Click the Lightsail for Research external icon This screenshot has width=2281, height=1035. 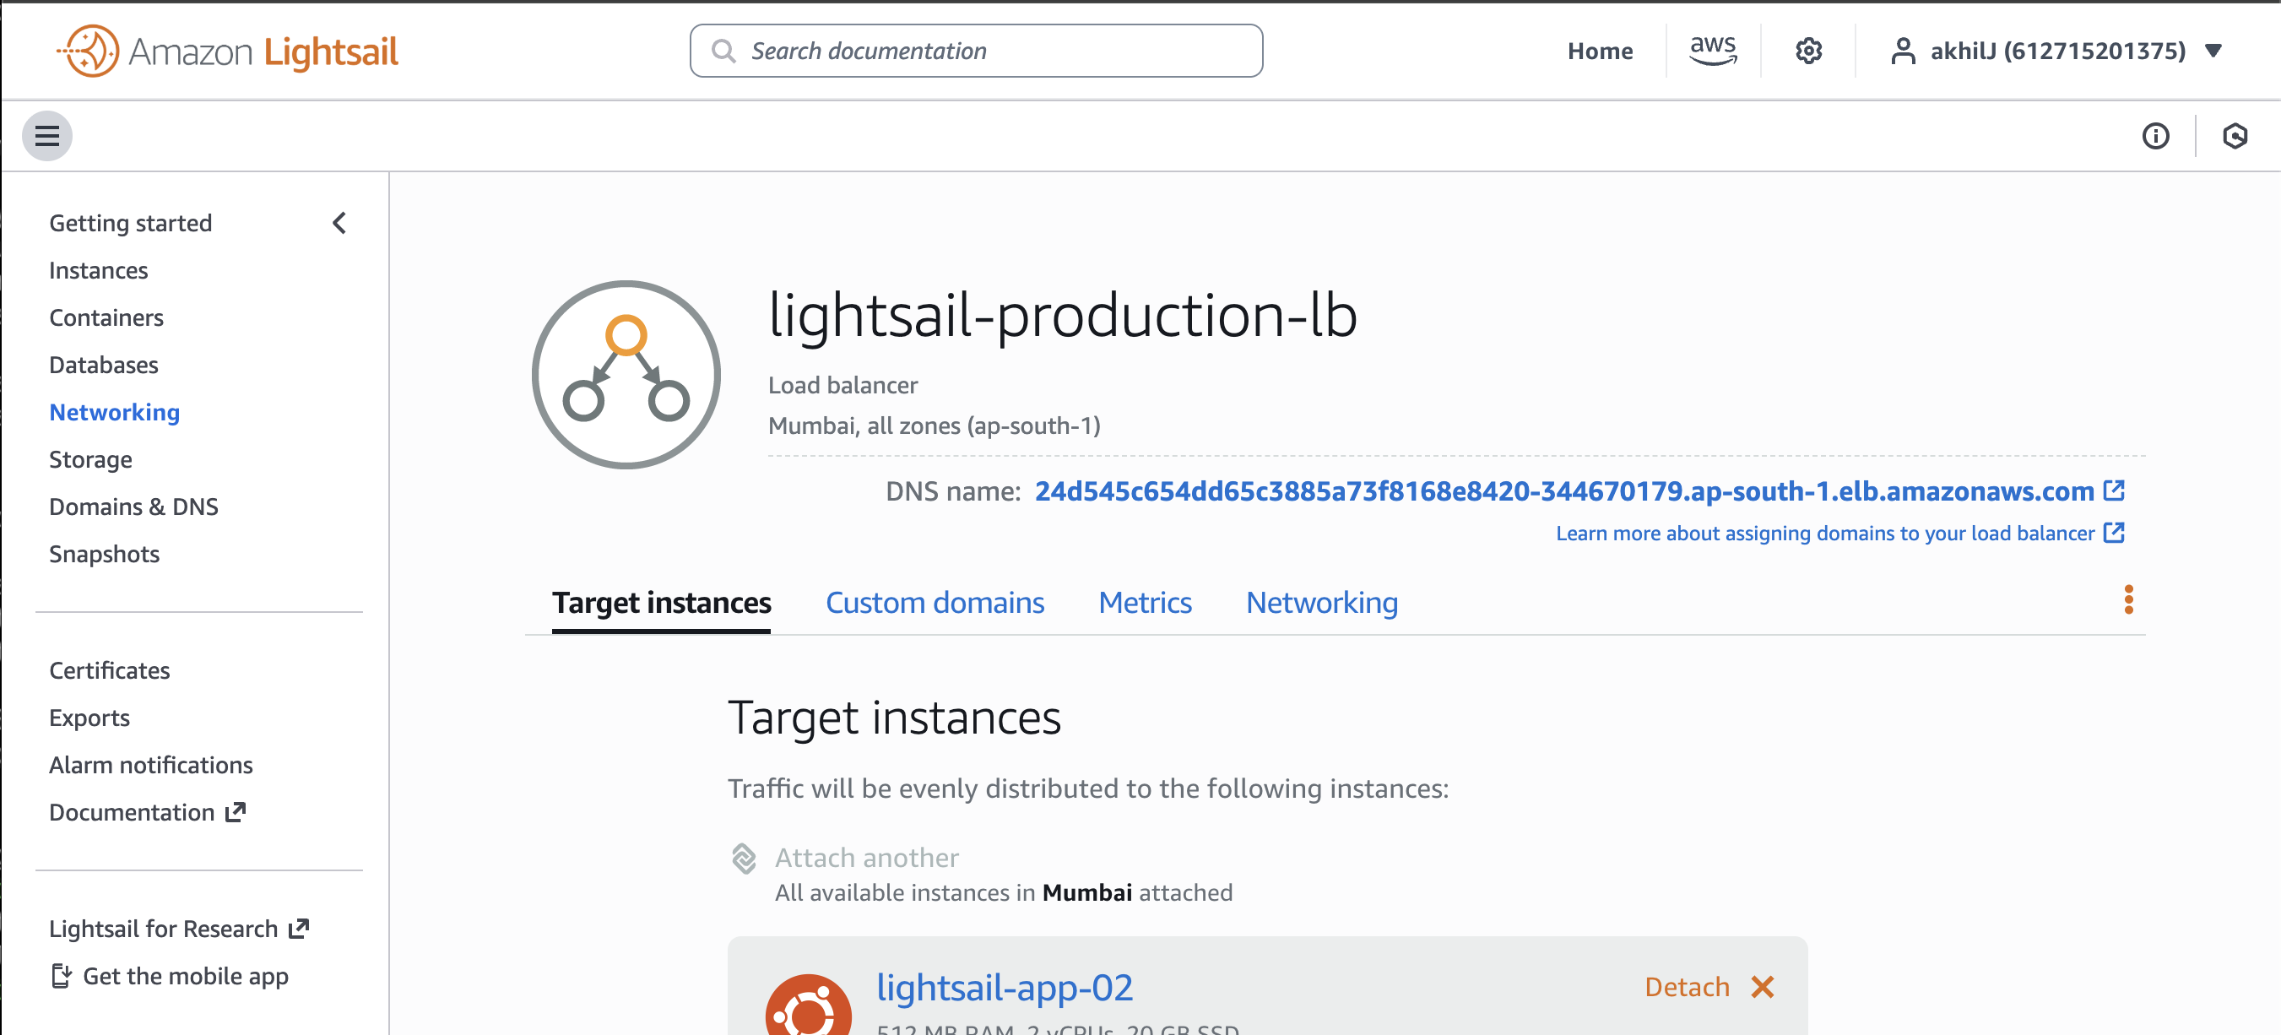click(300, 928)
